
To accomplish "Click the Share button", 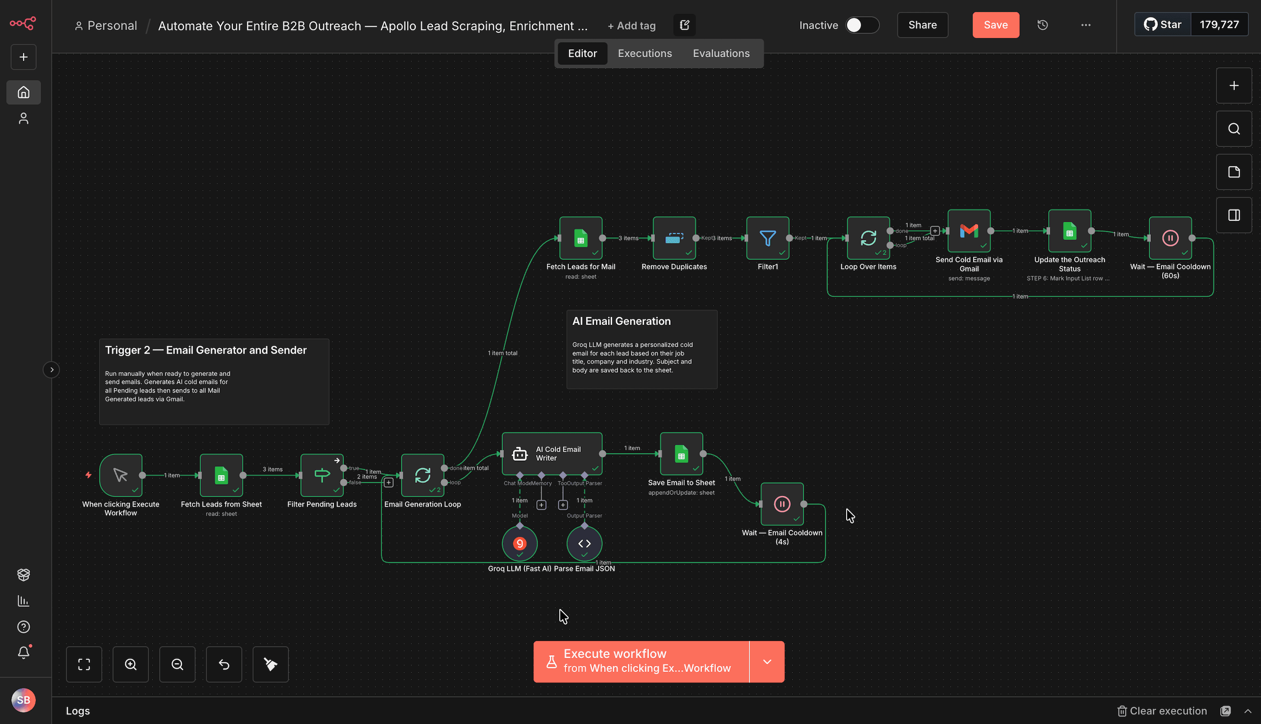I will coord(922,25).
